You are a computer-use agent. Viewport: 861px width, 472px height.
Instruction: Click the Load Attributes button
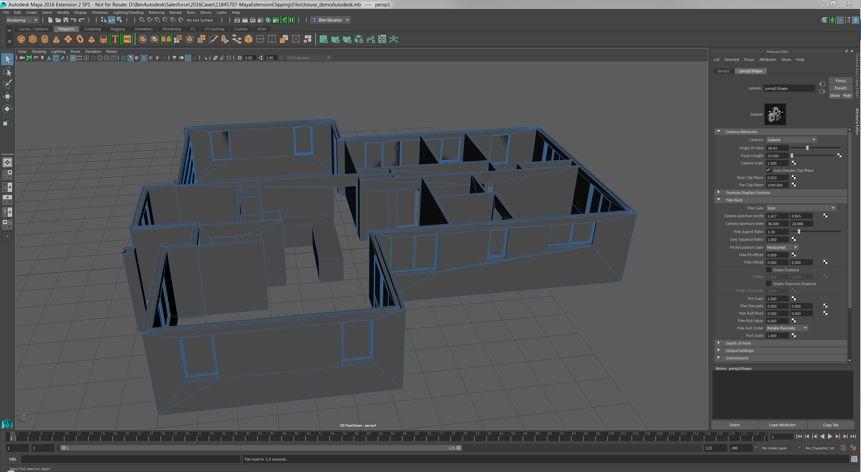782,425
